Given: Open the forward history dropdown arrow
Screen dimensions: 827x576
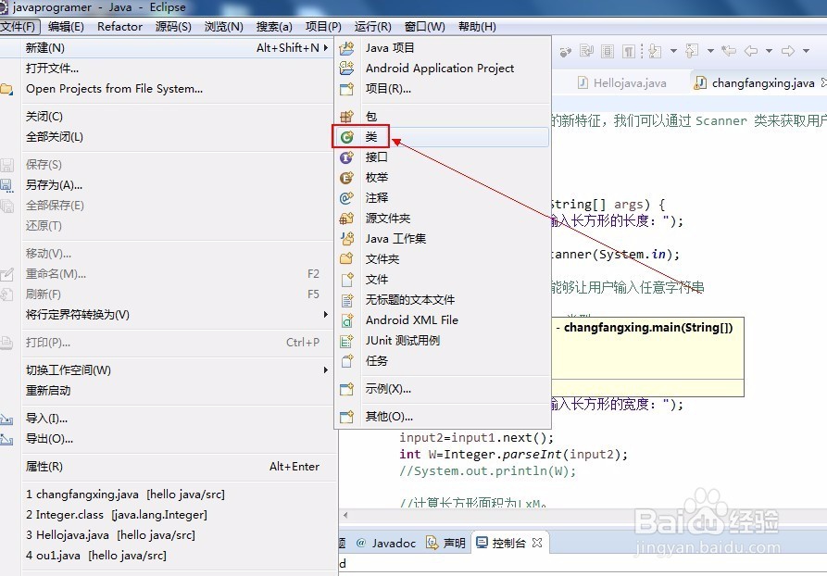Looking at the screenshot, I should 806,51.
